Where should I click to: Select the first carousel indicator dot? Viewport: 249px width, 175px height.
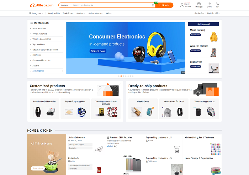point(119,76)
